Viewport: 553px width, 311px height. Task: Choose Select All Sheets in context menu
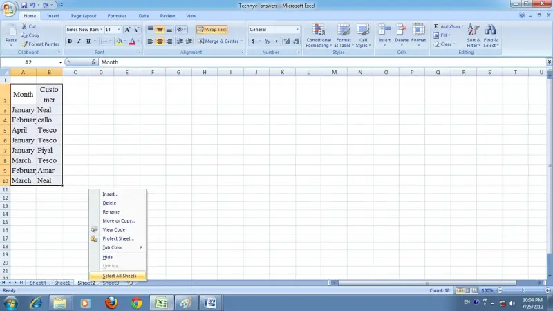pyautogui.click(x=118, y=276)
